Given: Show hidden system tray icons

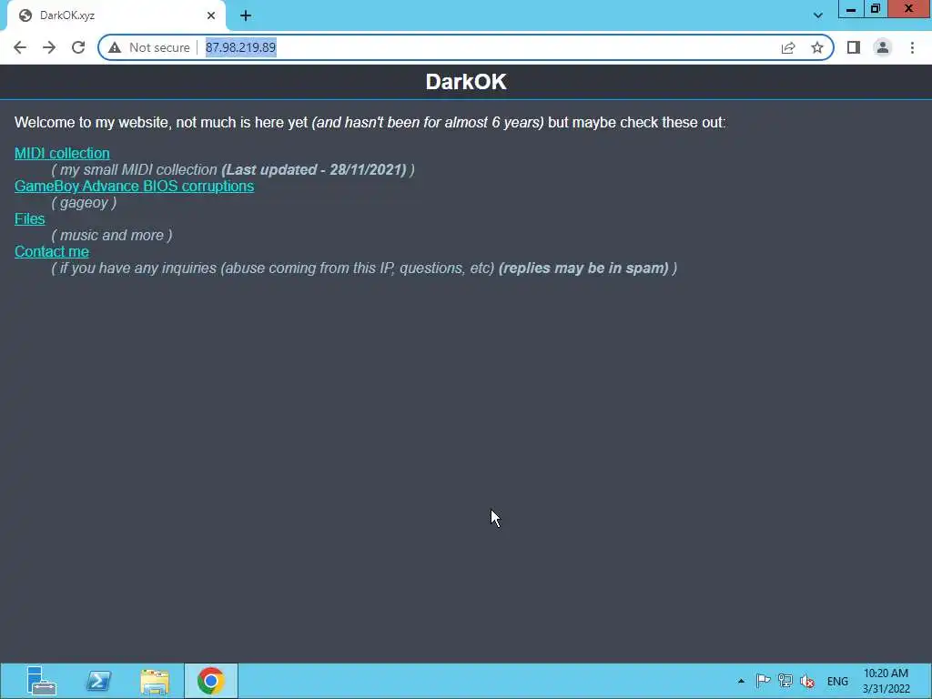Looking at the screenshot, I should pyautogui.click(x=741, y=681).
